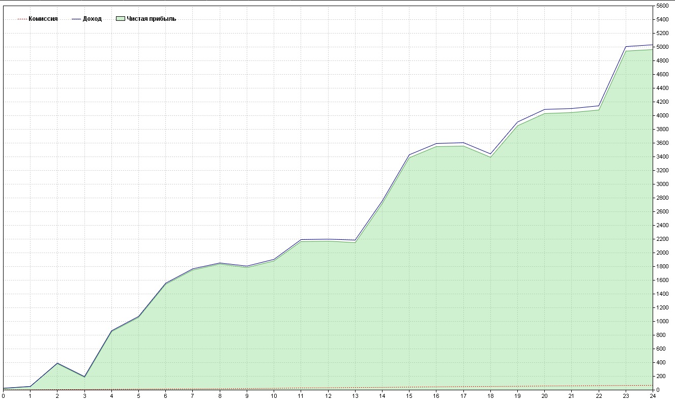Select income line dip at x=18
Image resolution: width=675 pixels, height=405 pixels.
(490, 153)
